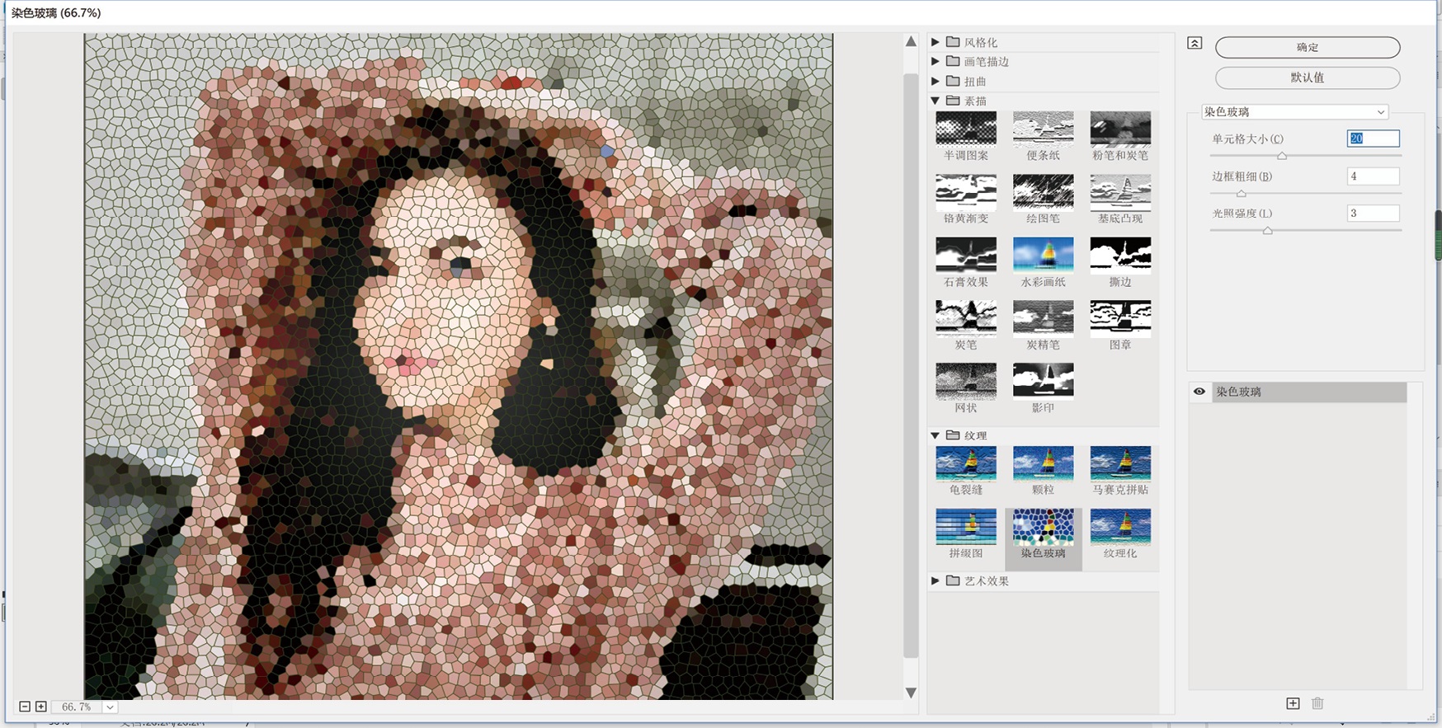Select the 图章 filter thumbnail
Screen dimensions: 1442x728
[1120, 317]
